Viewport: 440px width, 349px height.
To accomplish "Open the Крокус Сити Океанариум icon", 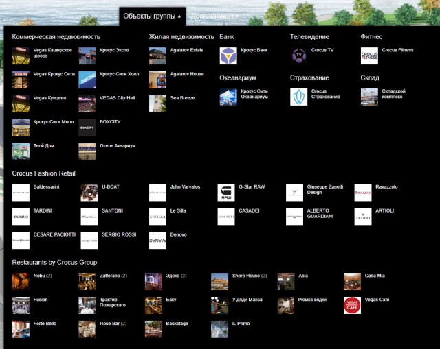I will (x=228, y=97).
